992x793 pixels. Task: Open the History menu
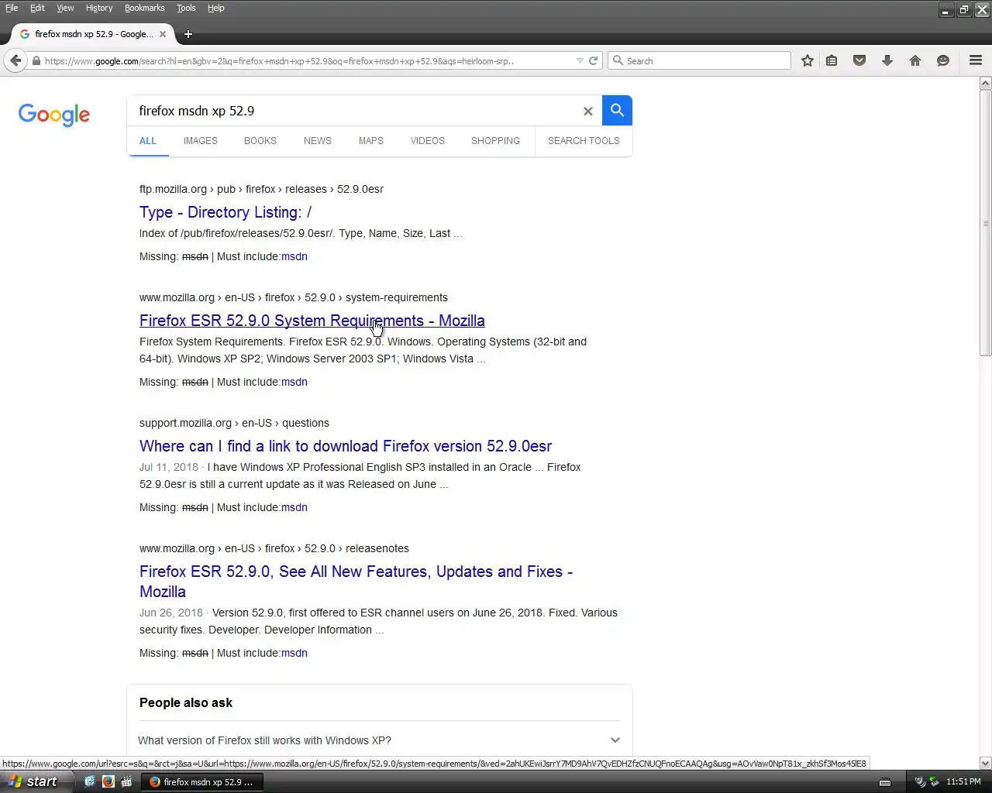click(99, 8)
